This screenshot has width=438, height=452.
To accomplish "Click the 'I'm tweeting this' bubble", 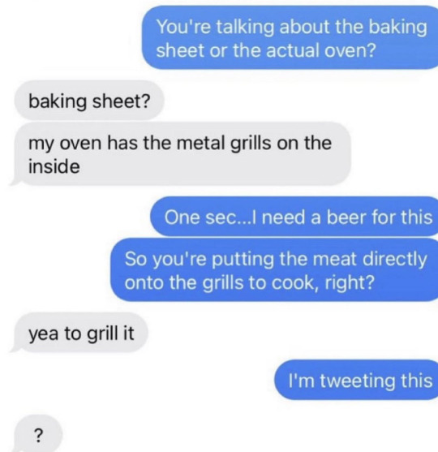I will 356,380.
